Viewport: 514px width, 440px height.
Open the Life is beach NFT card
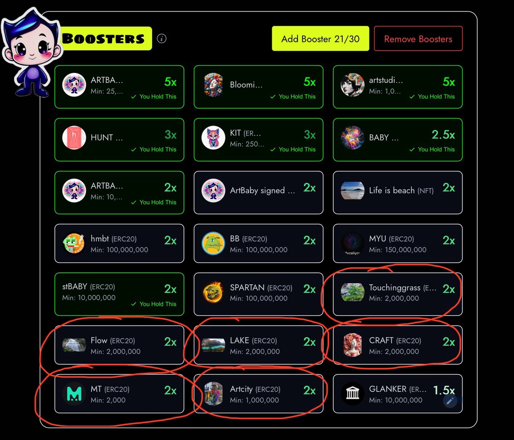point(398,193)
